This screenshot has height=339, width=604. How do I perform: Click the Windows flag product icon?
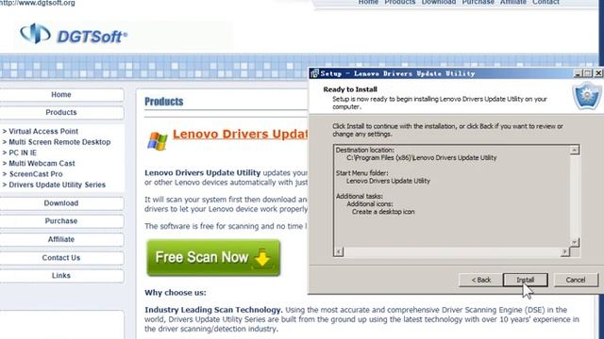coord(158,140)
